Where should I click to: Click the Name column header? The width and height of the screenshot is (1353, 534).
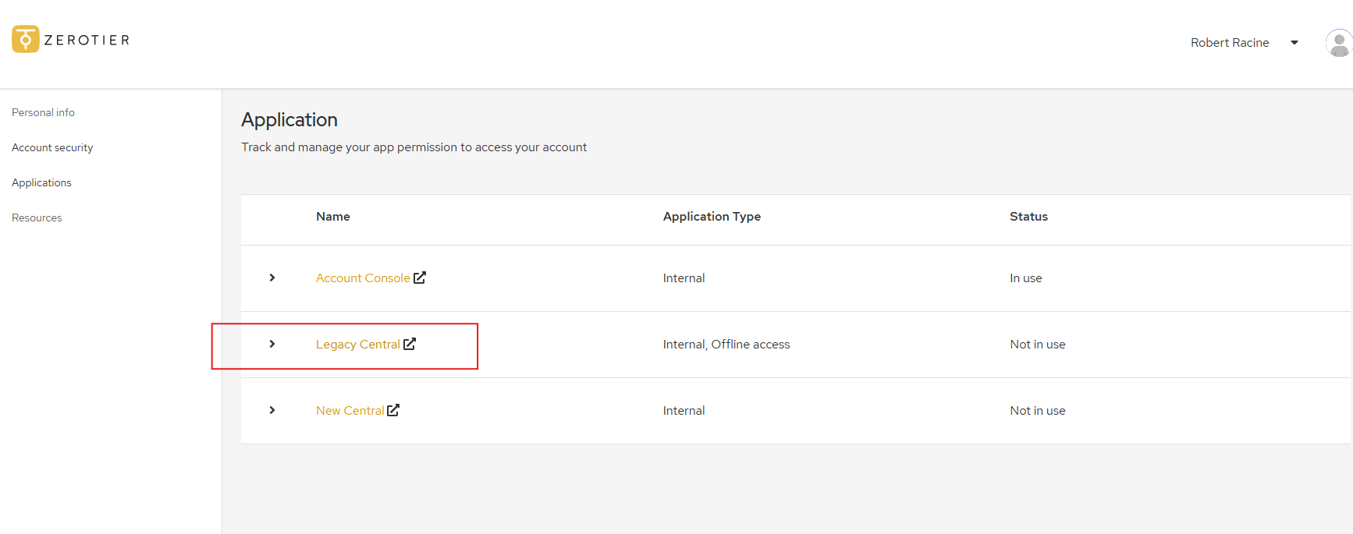pos(333,217)
